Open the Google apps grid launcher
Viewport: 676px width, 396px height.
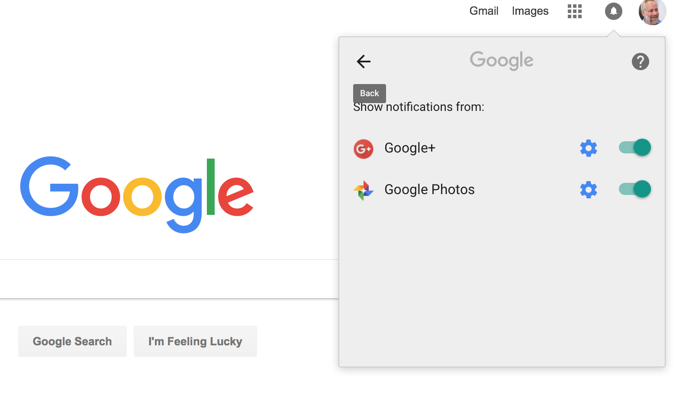[x=575, y=11]
